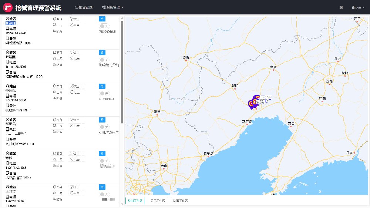The image size is (370, 208).
Task: Click the last work area button below the map
Action: [181, 201]
